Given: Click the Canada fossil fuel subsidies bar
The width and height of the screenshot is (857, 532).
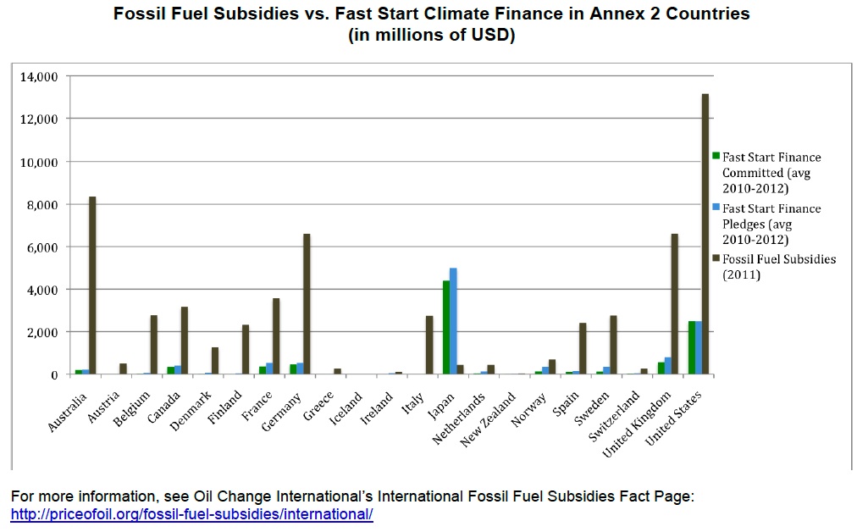Looking at the screenshot, I should click(x=185, y=341).
